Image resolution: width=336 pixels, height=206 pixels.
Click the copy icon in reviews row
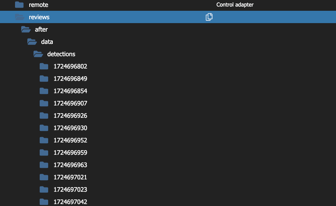pos(209,17)
